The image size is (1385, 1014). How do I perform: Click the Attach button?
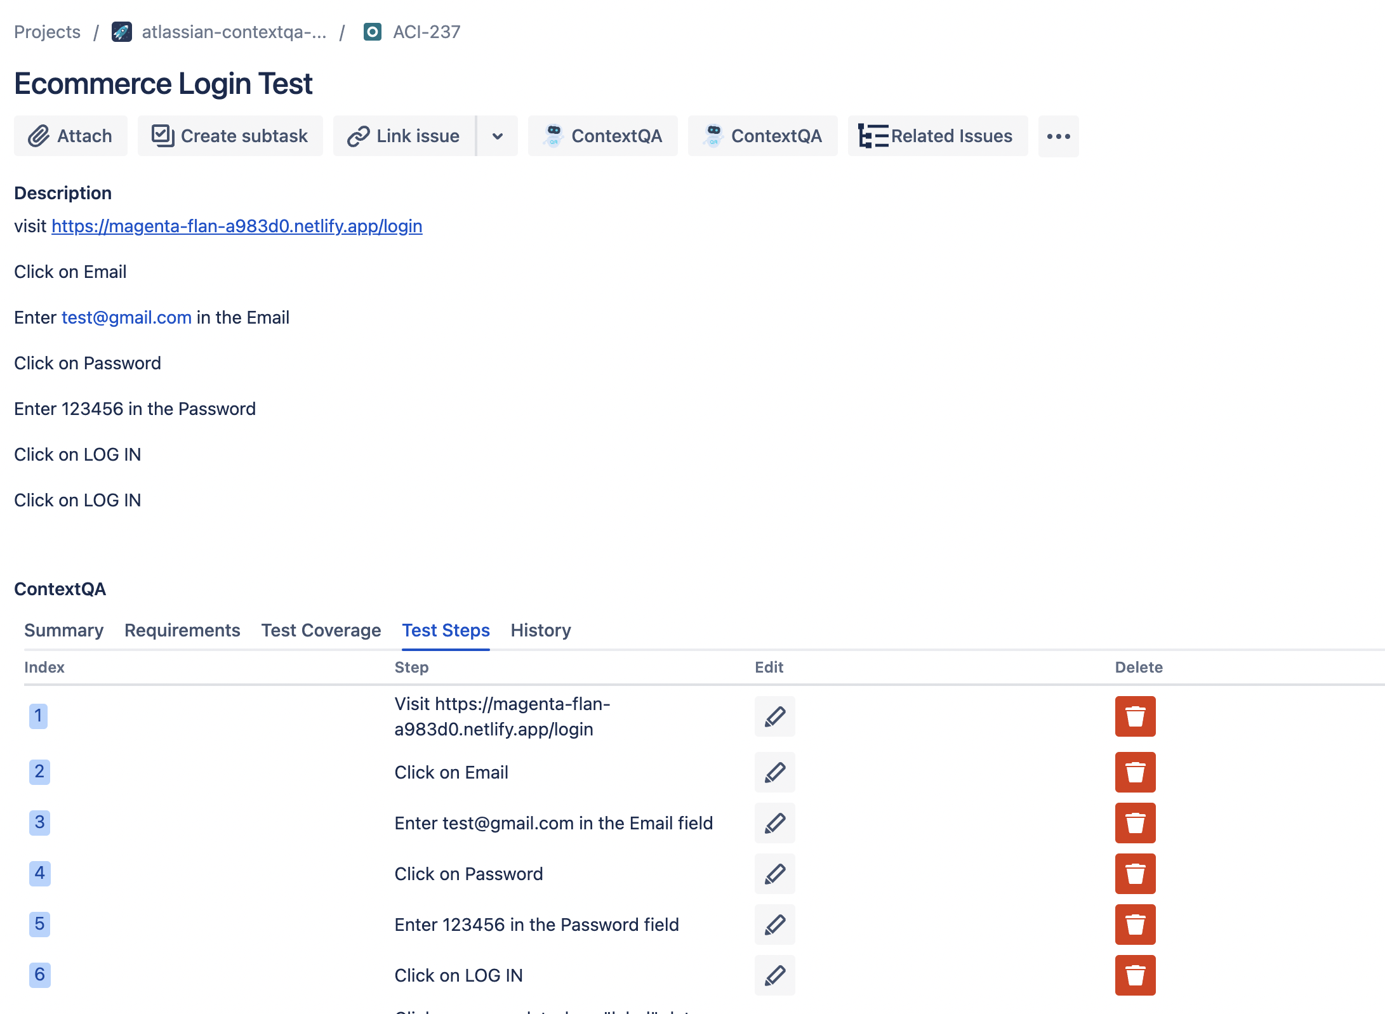(x=70, y=136)
